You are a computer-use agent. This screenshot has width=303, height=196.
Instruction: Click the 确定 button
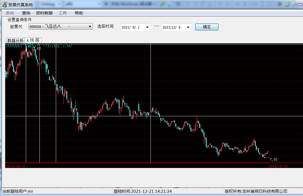207,27
